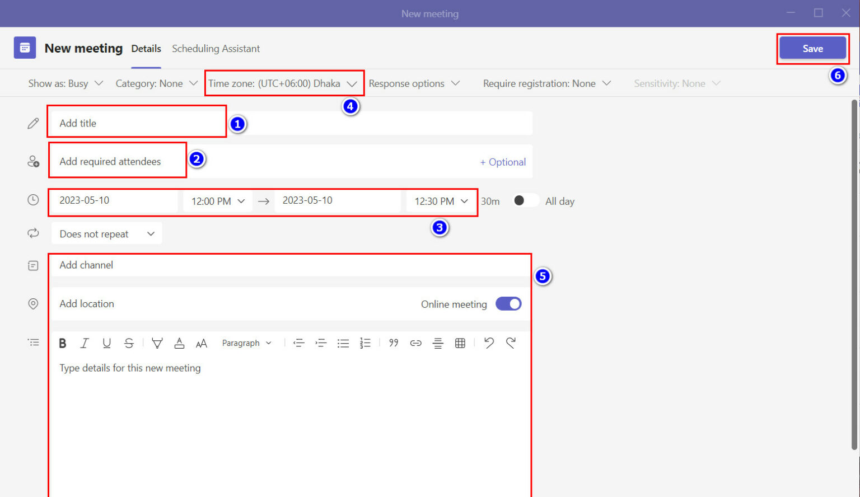Select the Details tab
Viewport: 860px width, 497px height.
(x=146, y=49)
